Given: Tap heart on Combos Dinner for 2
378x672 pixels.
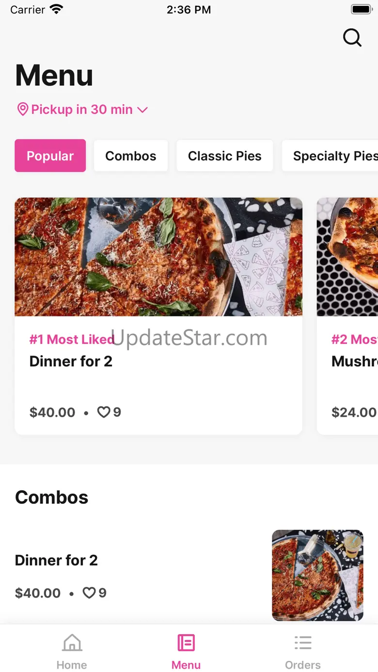Looking at the screenshot, I should pos(89,593).
